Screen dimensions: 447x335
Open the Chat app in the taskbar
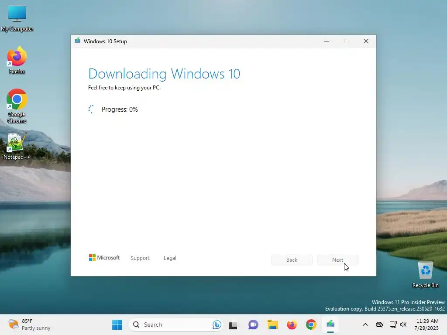click(253, 325)
